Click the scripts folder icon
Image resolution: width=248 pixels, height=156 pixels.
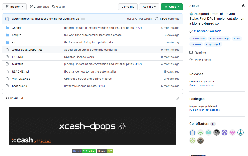tap(7, 35)
